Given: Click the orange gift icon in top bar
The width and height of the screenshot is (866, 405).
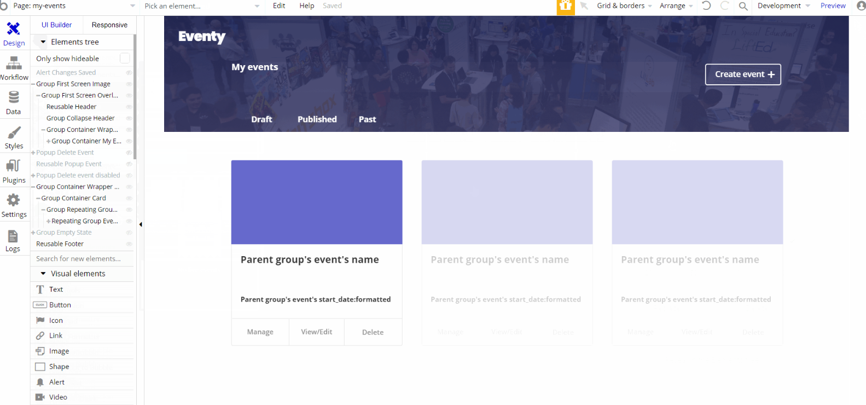Looking at the screenshot, I should pyautogui.click(x=566, y=7).
